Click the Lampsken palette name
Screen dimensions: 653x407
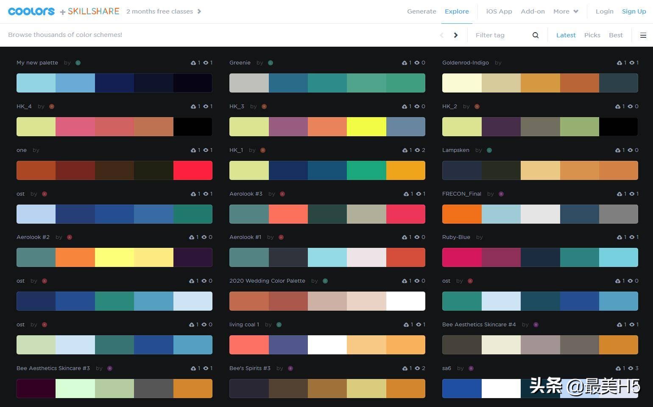tap(456, 150)
